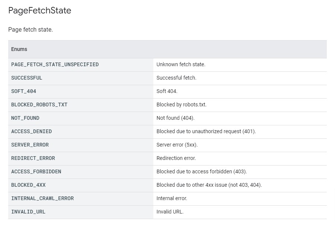Click the ACCESS_FORBIDDEN enum name

pyautogui.click(x=36, y=171)
